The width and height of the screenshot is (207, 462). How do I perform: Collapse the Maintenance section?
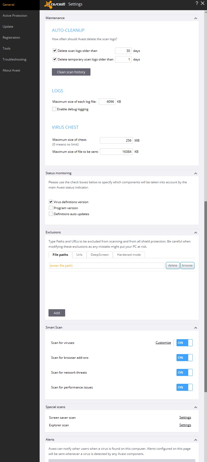196,18
